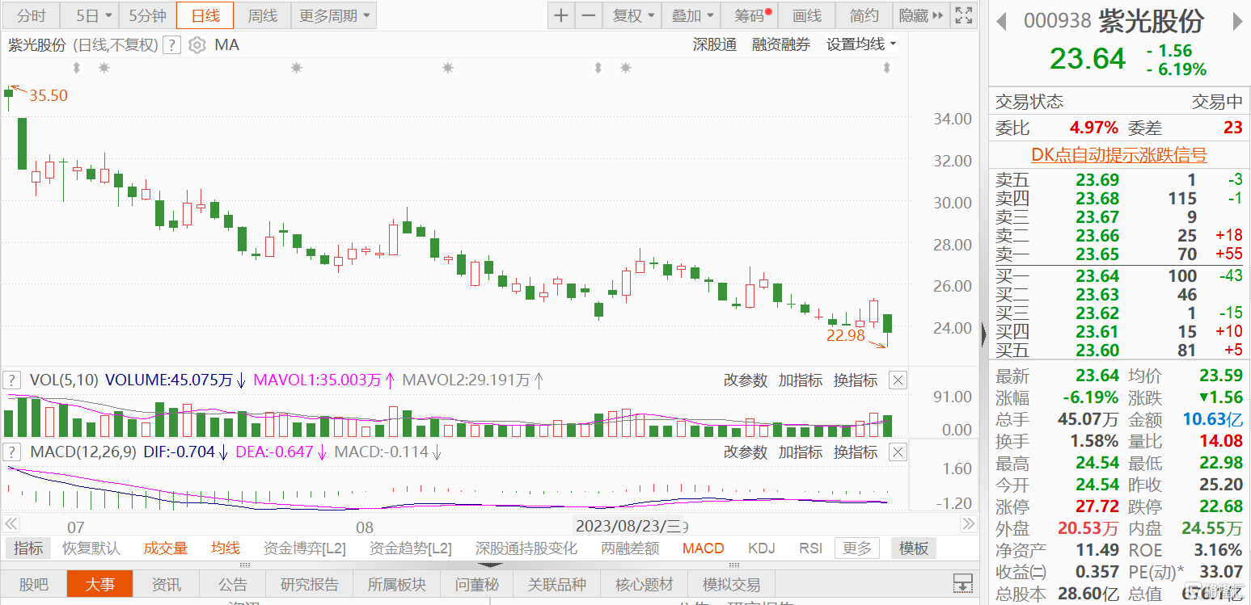This screenshot has width=1251, height=605.
Task: Click 改参数 in VOL panel
Action: [x=746, y=380]
